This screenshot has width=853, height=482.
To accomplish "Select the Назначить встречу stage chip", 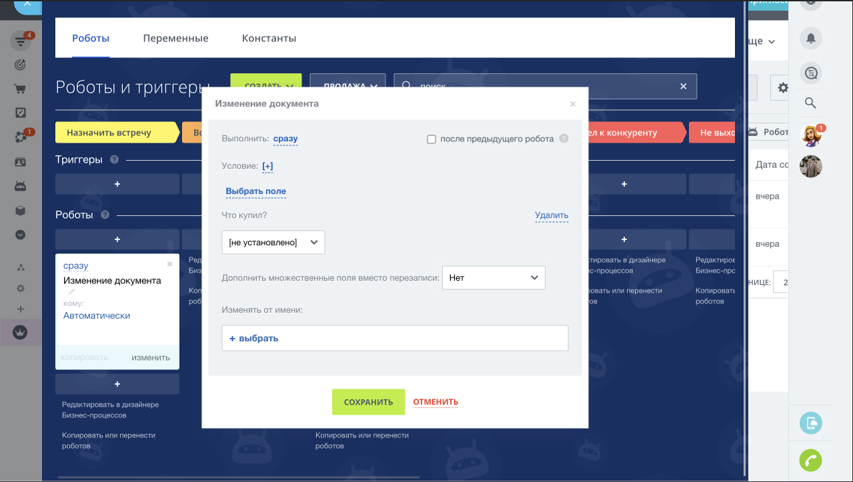I will (x=117, y=133).
